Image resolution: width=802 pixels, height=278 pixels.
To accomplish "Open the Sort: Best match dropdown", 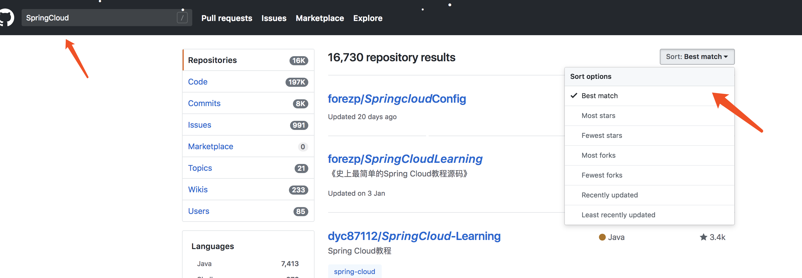I will [x=697, y=56].
